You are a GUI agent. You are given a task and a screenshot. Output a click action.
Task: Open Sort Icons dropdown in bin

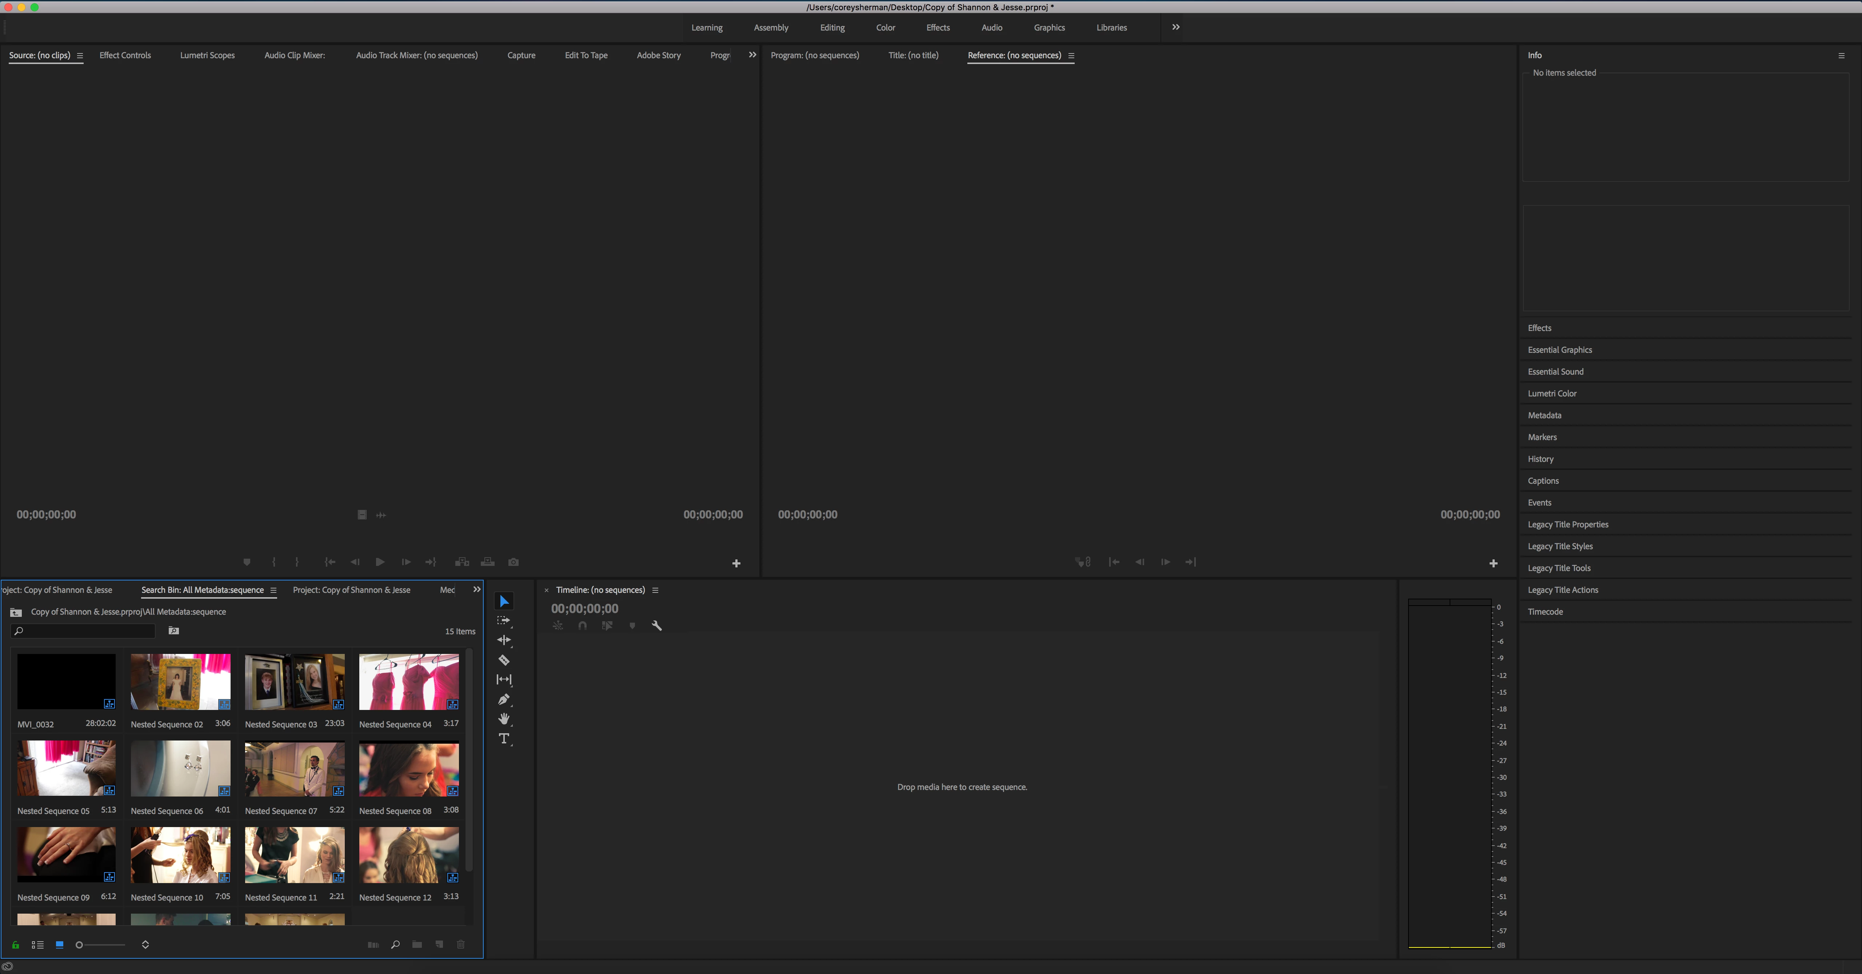click(145, 944)
